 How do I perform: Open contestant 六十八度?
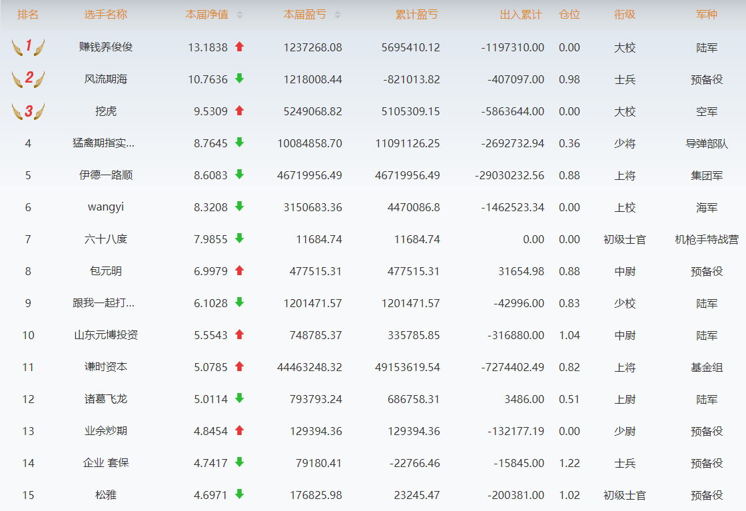click(106, 239)
